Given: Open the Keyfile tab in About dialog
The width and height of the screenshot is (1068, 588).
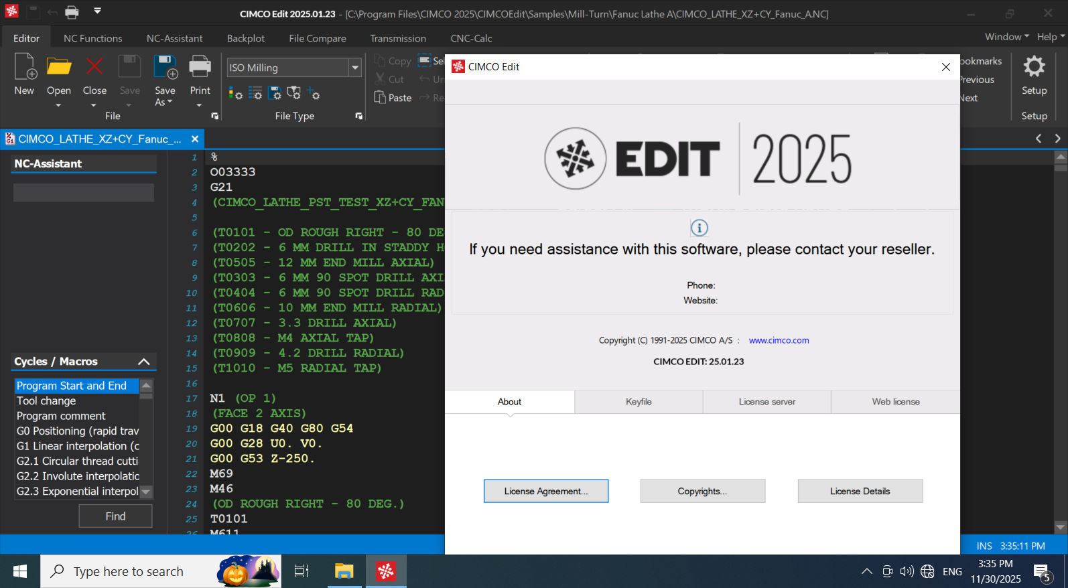Looking at the screenshot, I should 639,402.
